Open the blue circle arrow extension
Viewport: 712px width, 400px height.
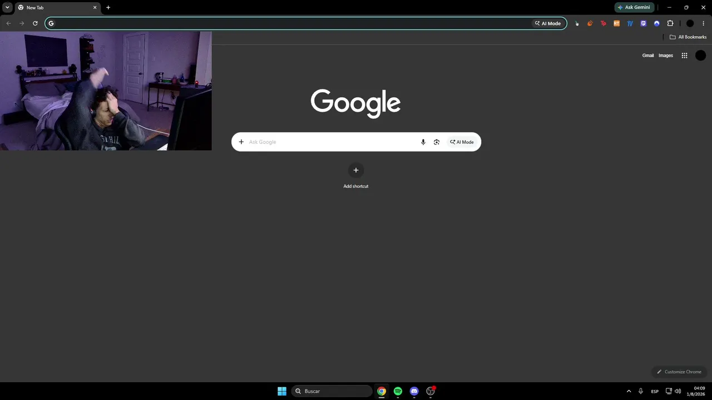click(656, 23)
